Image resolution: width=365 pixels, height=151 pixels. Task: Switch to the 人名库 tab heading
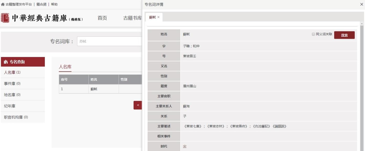pos(65,67)
